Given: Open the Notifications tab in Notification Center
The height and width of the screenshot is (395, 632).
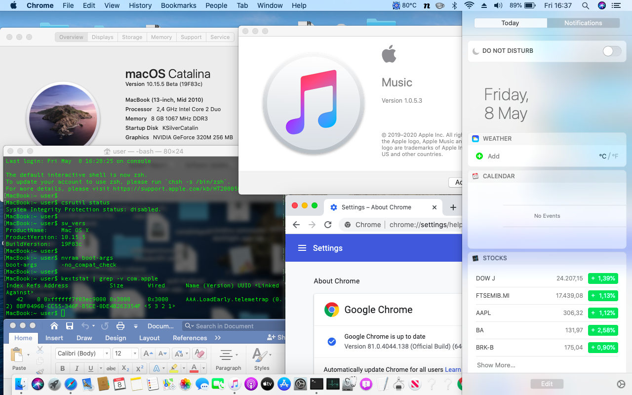Looking at the screenshot, I should tap(583, 23).
